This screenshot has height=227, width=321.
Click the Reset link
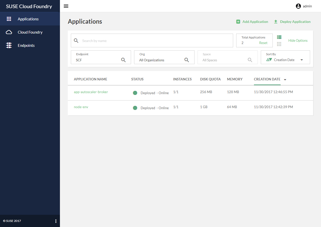263,43
